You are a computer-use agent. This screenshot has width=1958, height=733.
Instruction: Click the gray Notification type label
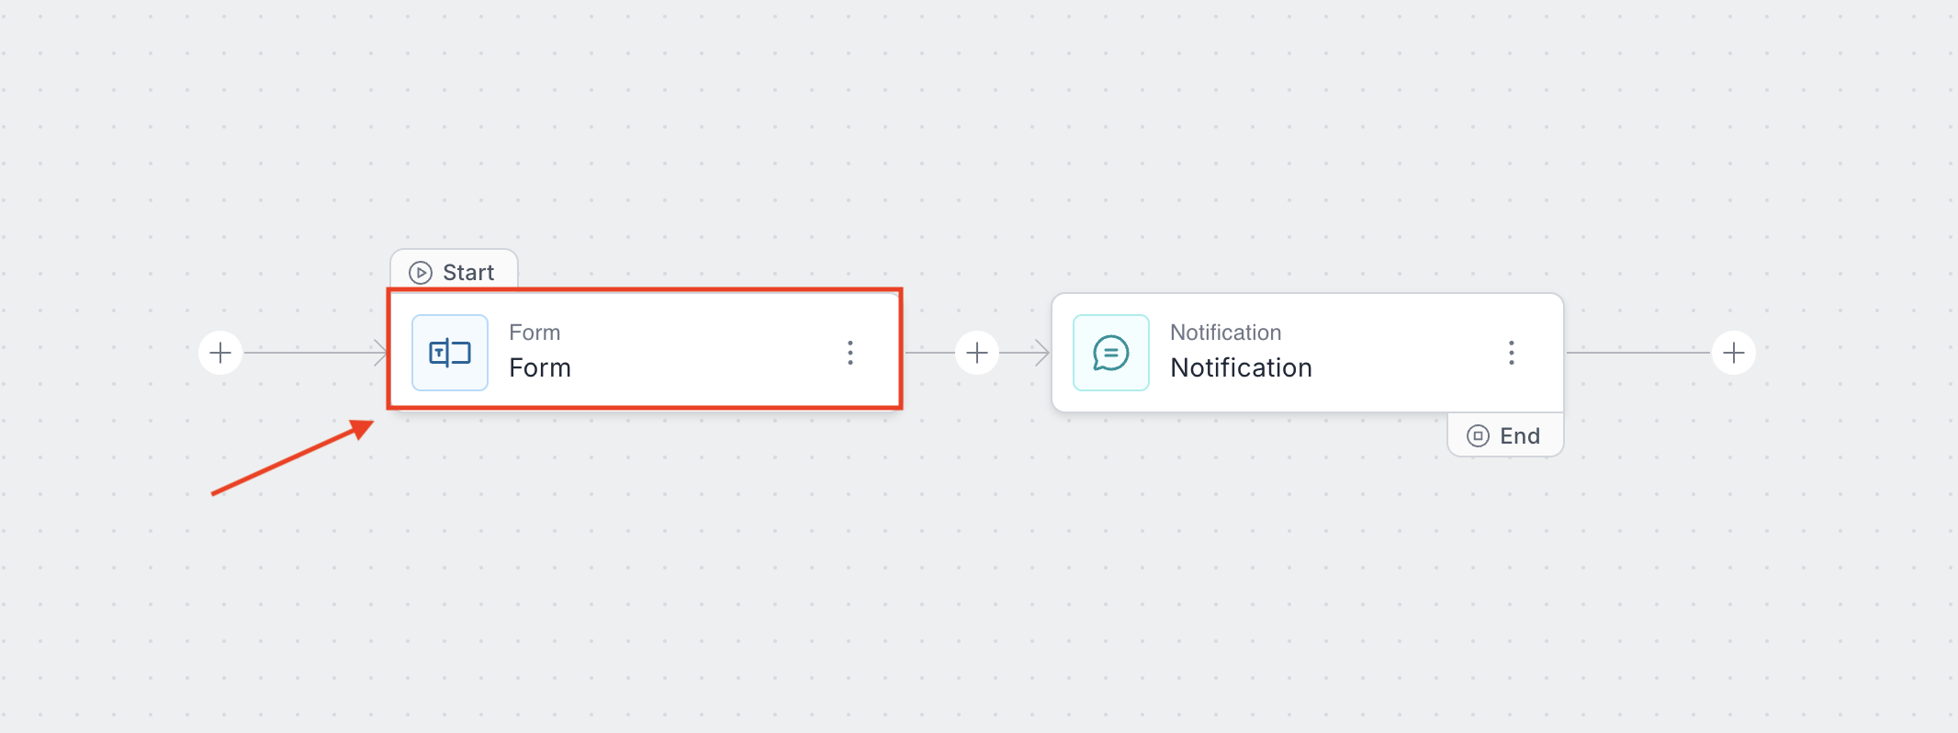pyautogui.click(x=1225, y=333)
